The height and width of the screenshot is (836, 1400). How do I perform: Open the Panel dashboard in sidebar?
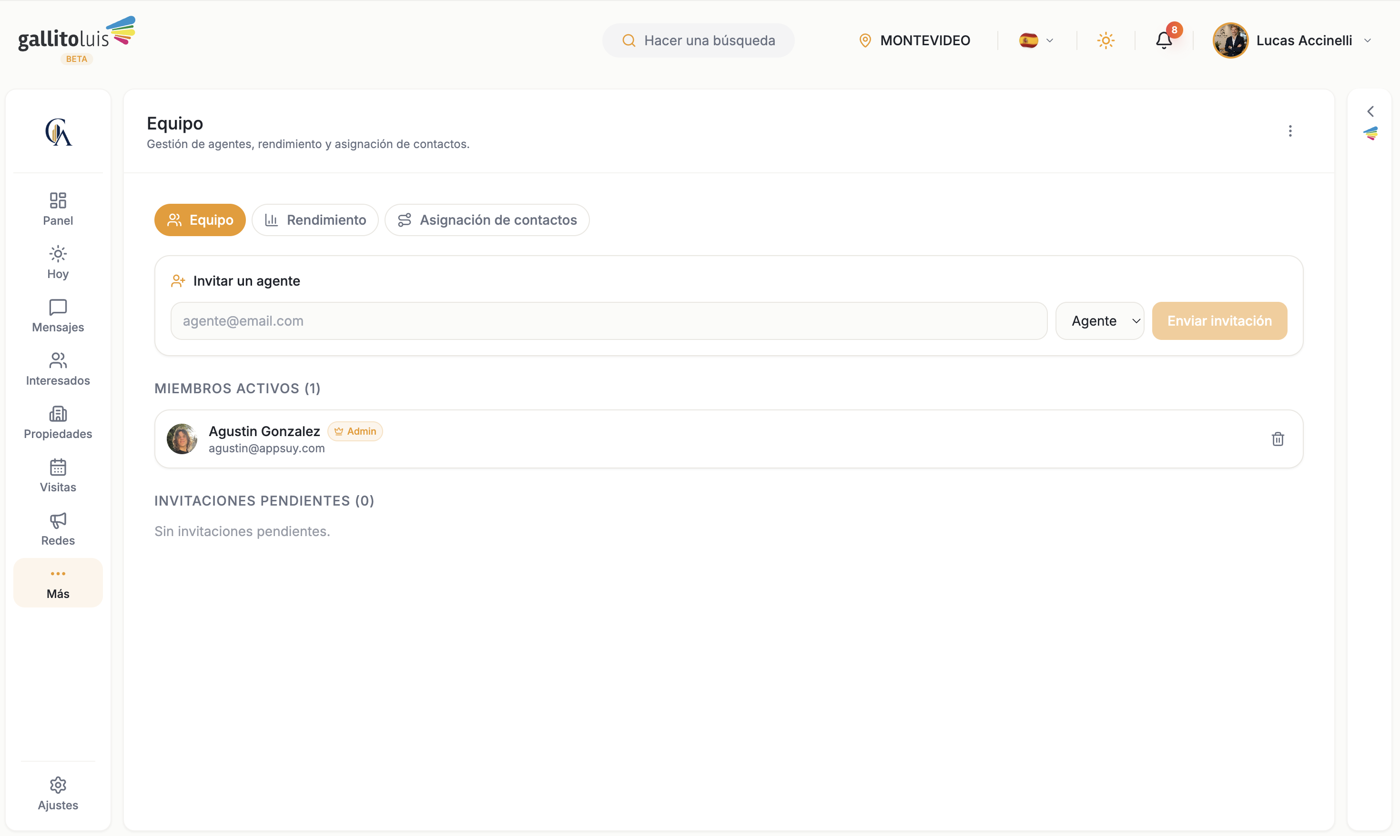pos(58,209)
